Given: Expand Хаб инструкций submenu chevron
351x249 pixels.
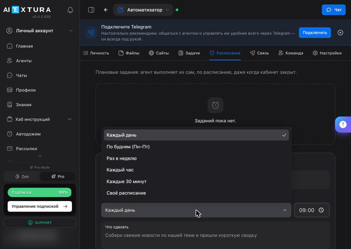Looking at the screenshot, I should click(x=70, y=119).
